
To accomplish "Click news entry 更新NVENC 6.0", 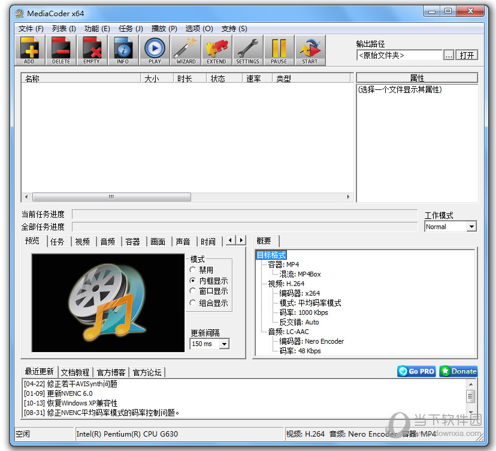I will tap(58, 393).
